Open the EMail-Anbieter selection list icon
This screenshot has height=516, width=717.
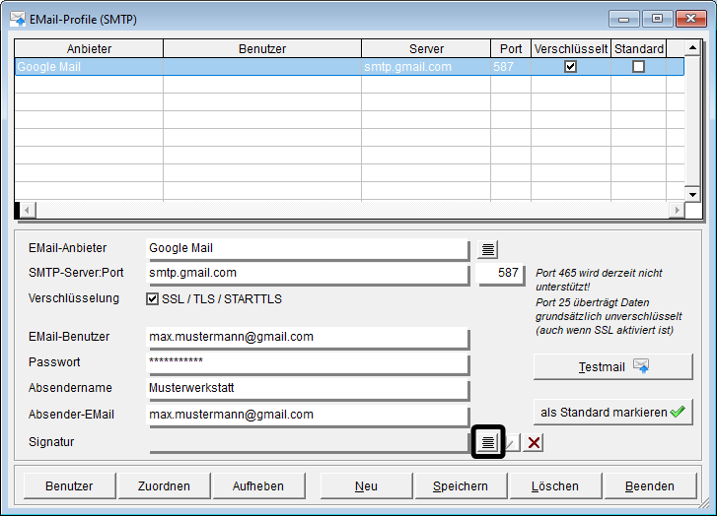tap(488, 249)
